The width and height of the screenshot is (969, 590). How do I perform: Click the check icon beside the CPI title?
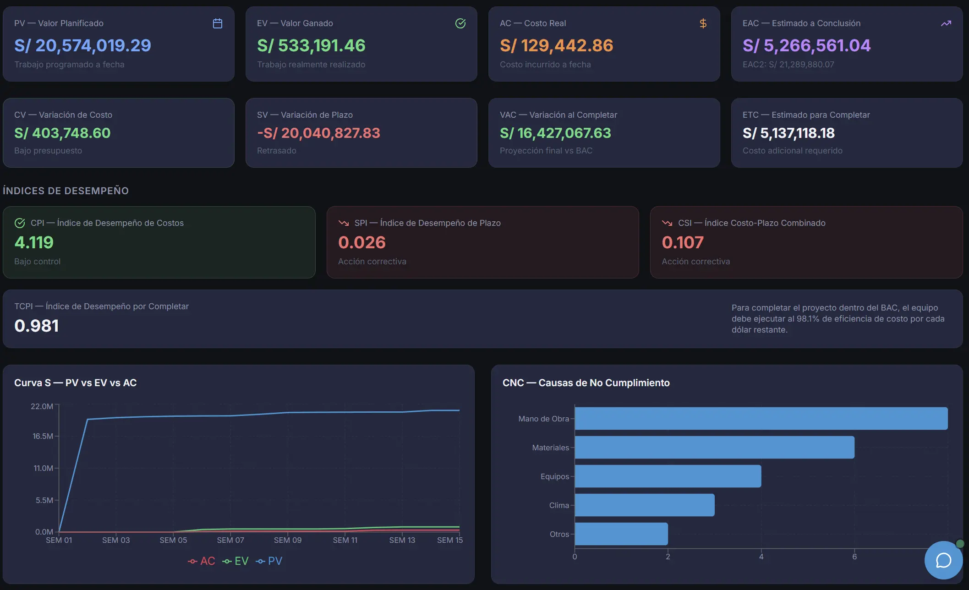[20, 223]
